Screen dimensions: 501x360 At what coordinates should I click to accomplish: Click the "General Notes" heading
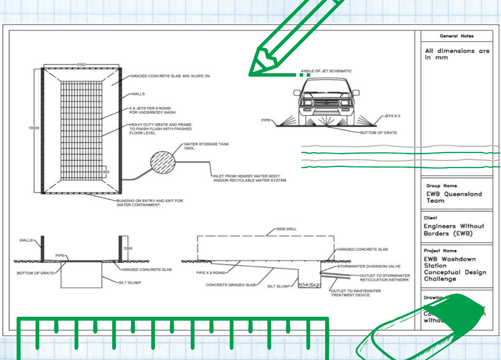457,36
